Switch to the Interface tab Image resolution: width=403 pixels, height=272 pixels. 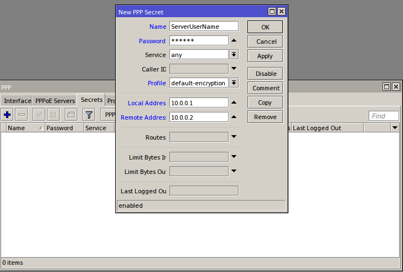(x=17, y=101)
